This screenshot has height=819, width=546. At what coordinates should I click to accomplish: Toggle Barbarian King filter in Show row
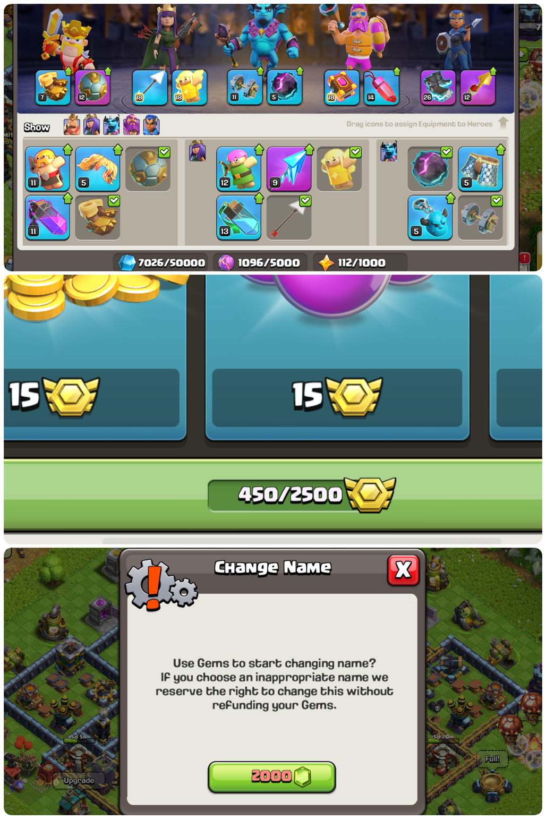(72, 125)
